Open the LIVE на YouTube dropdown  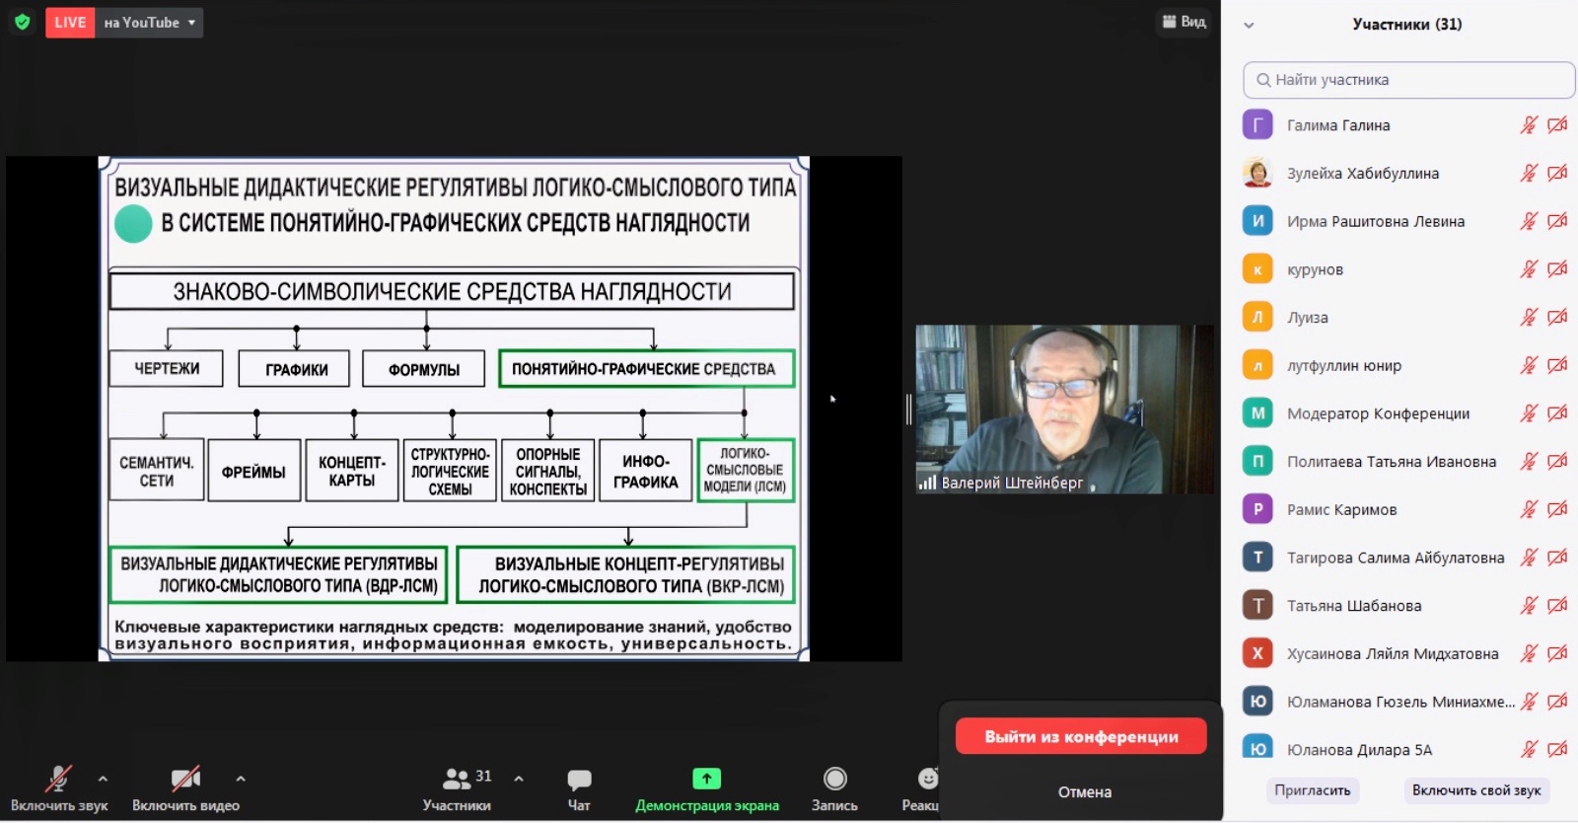point(150,22)
